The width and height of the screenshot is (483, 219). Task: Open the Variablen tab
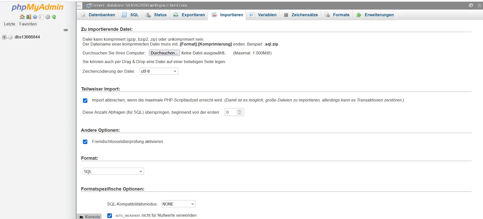pyautogui.click(x=263, y=15)
